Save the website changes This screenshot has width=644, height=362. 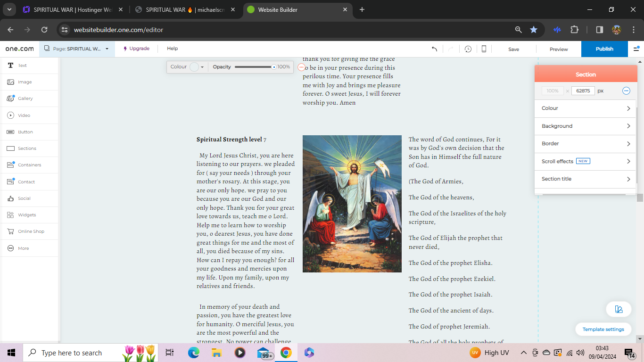(x=513, y=49)
